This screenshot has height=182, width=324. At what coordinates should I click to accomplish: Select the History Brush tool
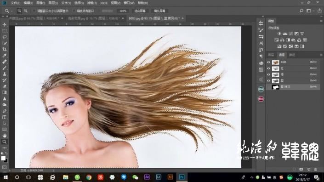pos(4,80)
